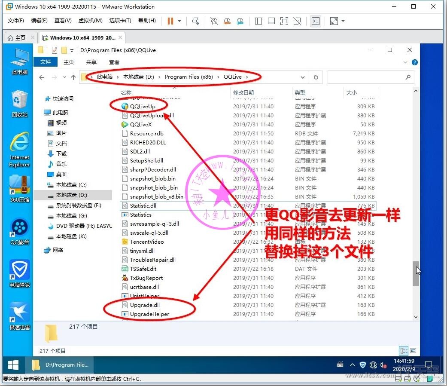This screenshot has width=447, height=386.
Task: Click Program Files (x86) breadcrumb
Action: tap(189, 77)
